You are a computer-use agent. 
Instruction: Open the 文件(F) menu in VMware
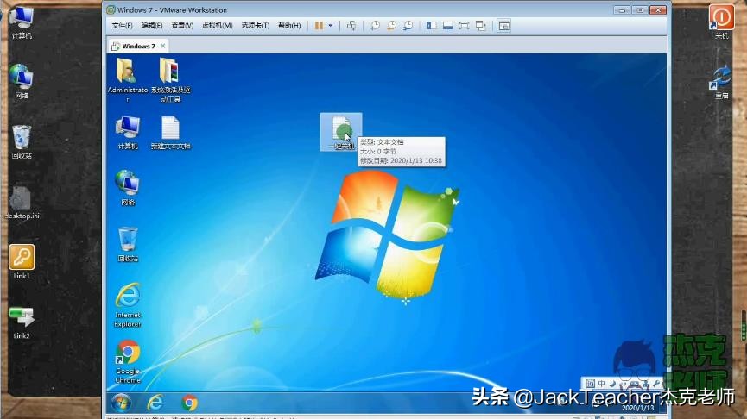tap(122, 26)
